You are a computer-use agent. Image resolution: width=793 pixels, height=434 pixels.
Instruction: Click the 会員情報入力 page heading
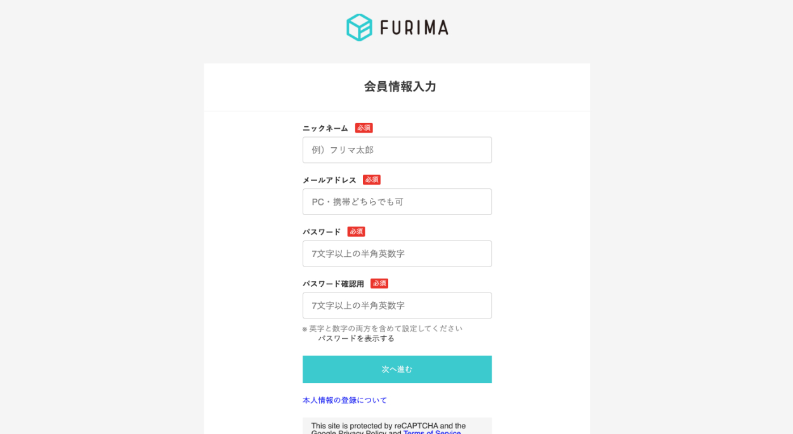[400, 87]
